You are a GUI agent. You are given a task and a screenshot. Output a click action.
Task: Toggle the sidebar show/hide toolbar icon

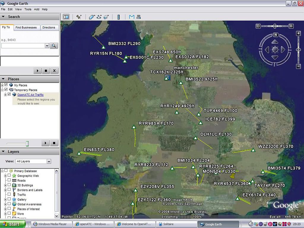(66, 17)
